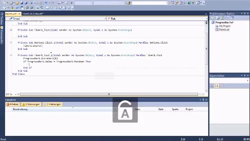Open the undo history dropdown arrow
Image resolution: width=250 pixels, height=141 pixels.
click(49, 3)
